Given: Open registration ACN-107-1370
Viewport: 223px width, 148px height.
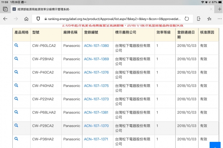Looking at the screenshot, I should pos(96,126).
